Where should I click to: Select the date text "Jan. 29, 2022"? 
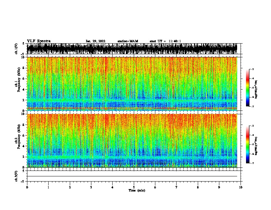[95, 41]
